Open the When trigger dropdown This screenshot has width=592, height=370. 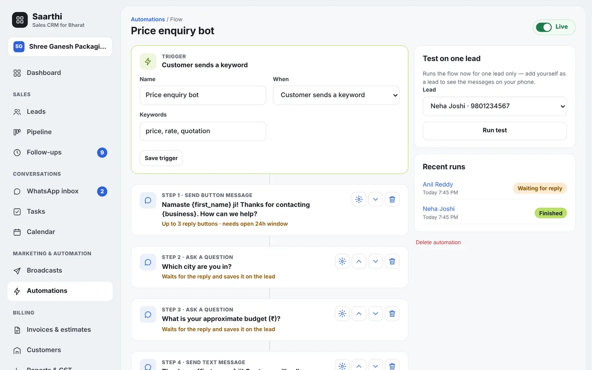tap(336, 95)
